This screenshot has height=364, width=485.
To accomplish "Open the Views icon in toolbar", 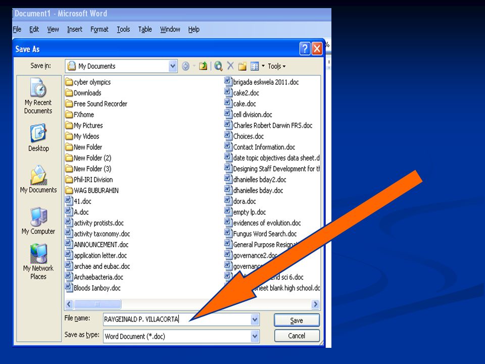I will 254,66.
